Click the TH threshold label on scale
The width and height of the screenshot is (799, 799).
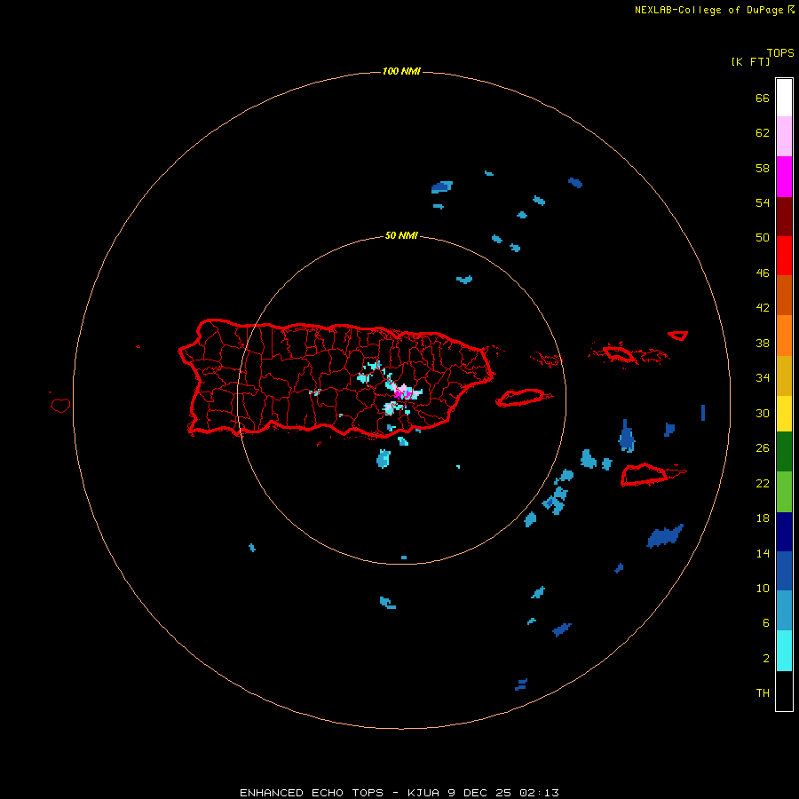click(x=763, y=693)
